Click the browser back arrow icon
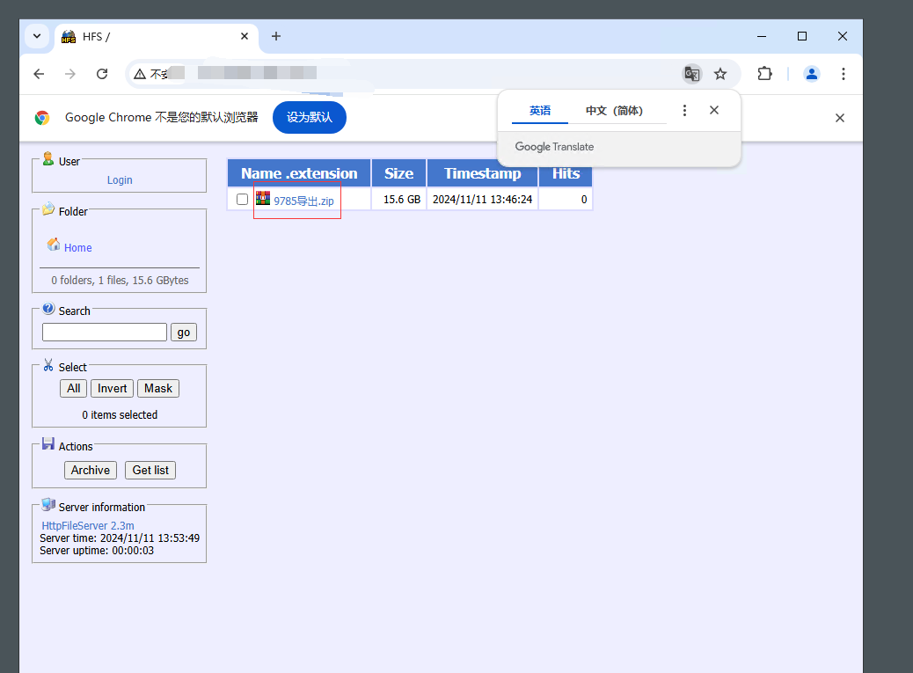Screen dimensions: 913x673 point(39,74)
